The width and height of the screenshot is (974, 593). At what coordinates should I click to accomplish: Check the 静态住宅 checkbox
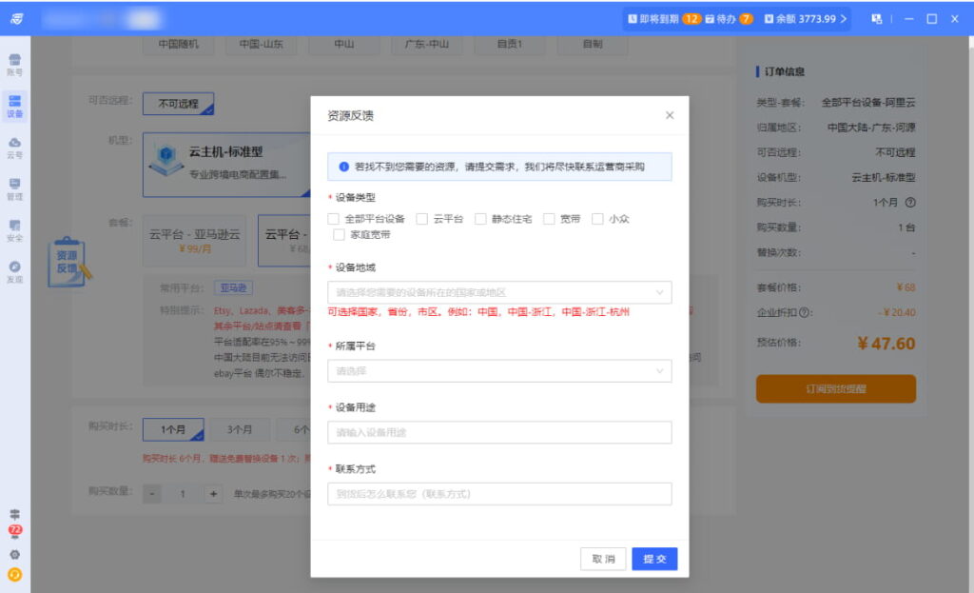point(480,219)
